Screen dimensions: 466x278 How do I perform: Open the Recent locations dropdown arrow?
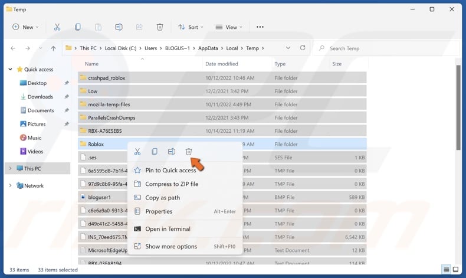41,48
